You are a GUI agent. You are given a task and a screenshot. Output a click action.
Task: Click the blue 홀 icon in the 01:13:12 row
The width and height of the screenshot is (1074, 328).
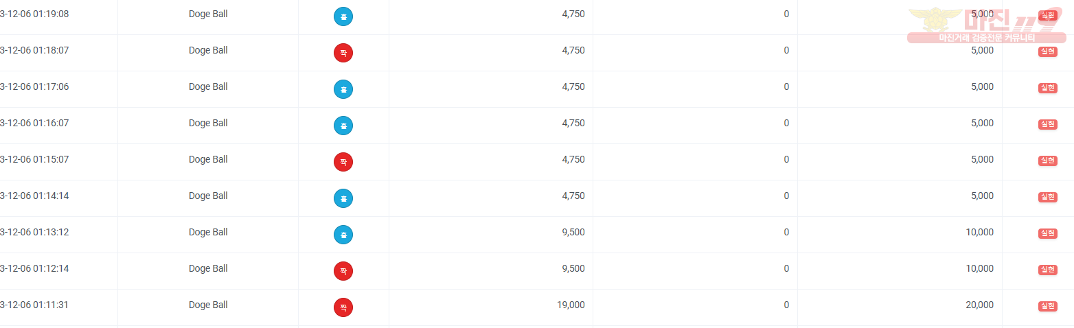[343, 235]
